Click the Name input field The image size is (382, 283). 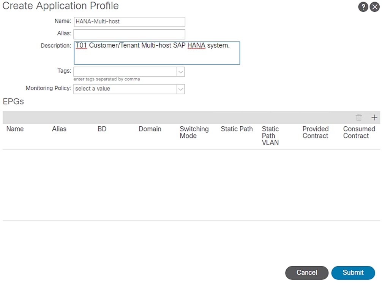129,22
